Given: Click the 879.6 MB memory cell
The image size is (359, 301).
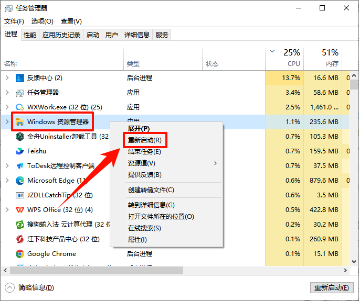Looking at the screenshot, I should pyautogui.click(x=323, y=181).
